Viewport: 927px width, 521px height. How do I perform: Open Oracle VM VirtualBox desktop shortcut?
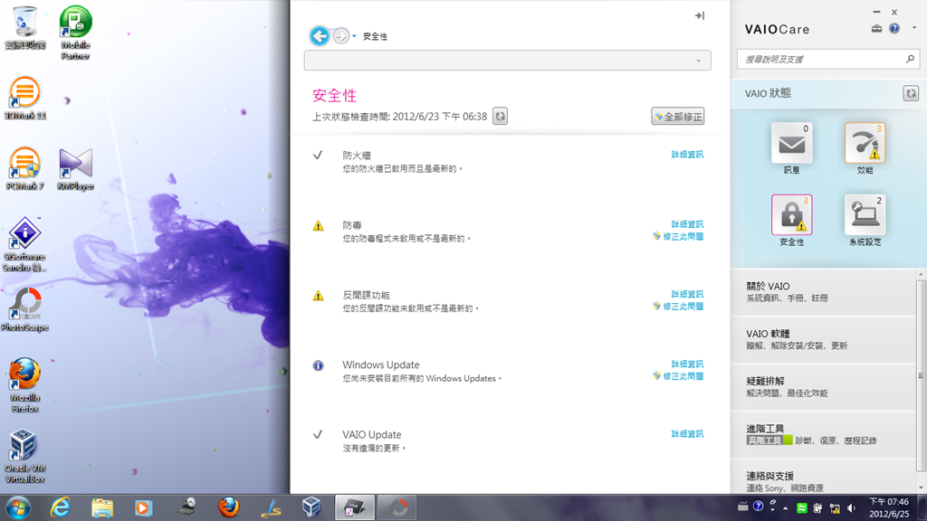click(x=24, y=456)
